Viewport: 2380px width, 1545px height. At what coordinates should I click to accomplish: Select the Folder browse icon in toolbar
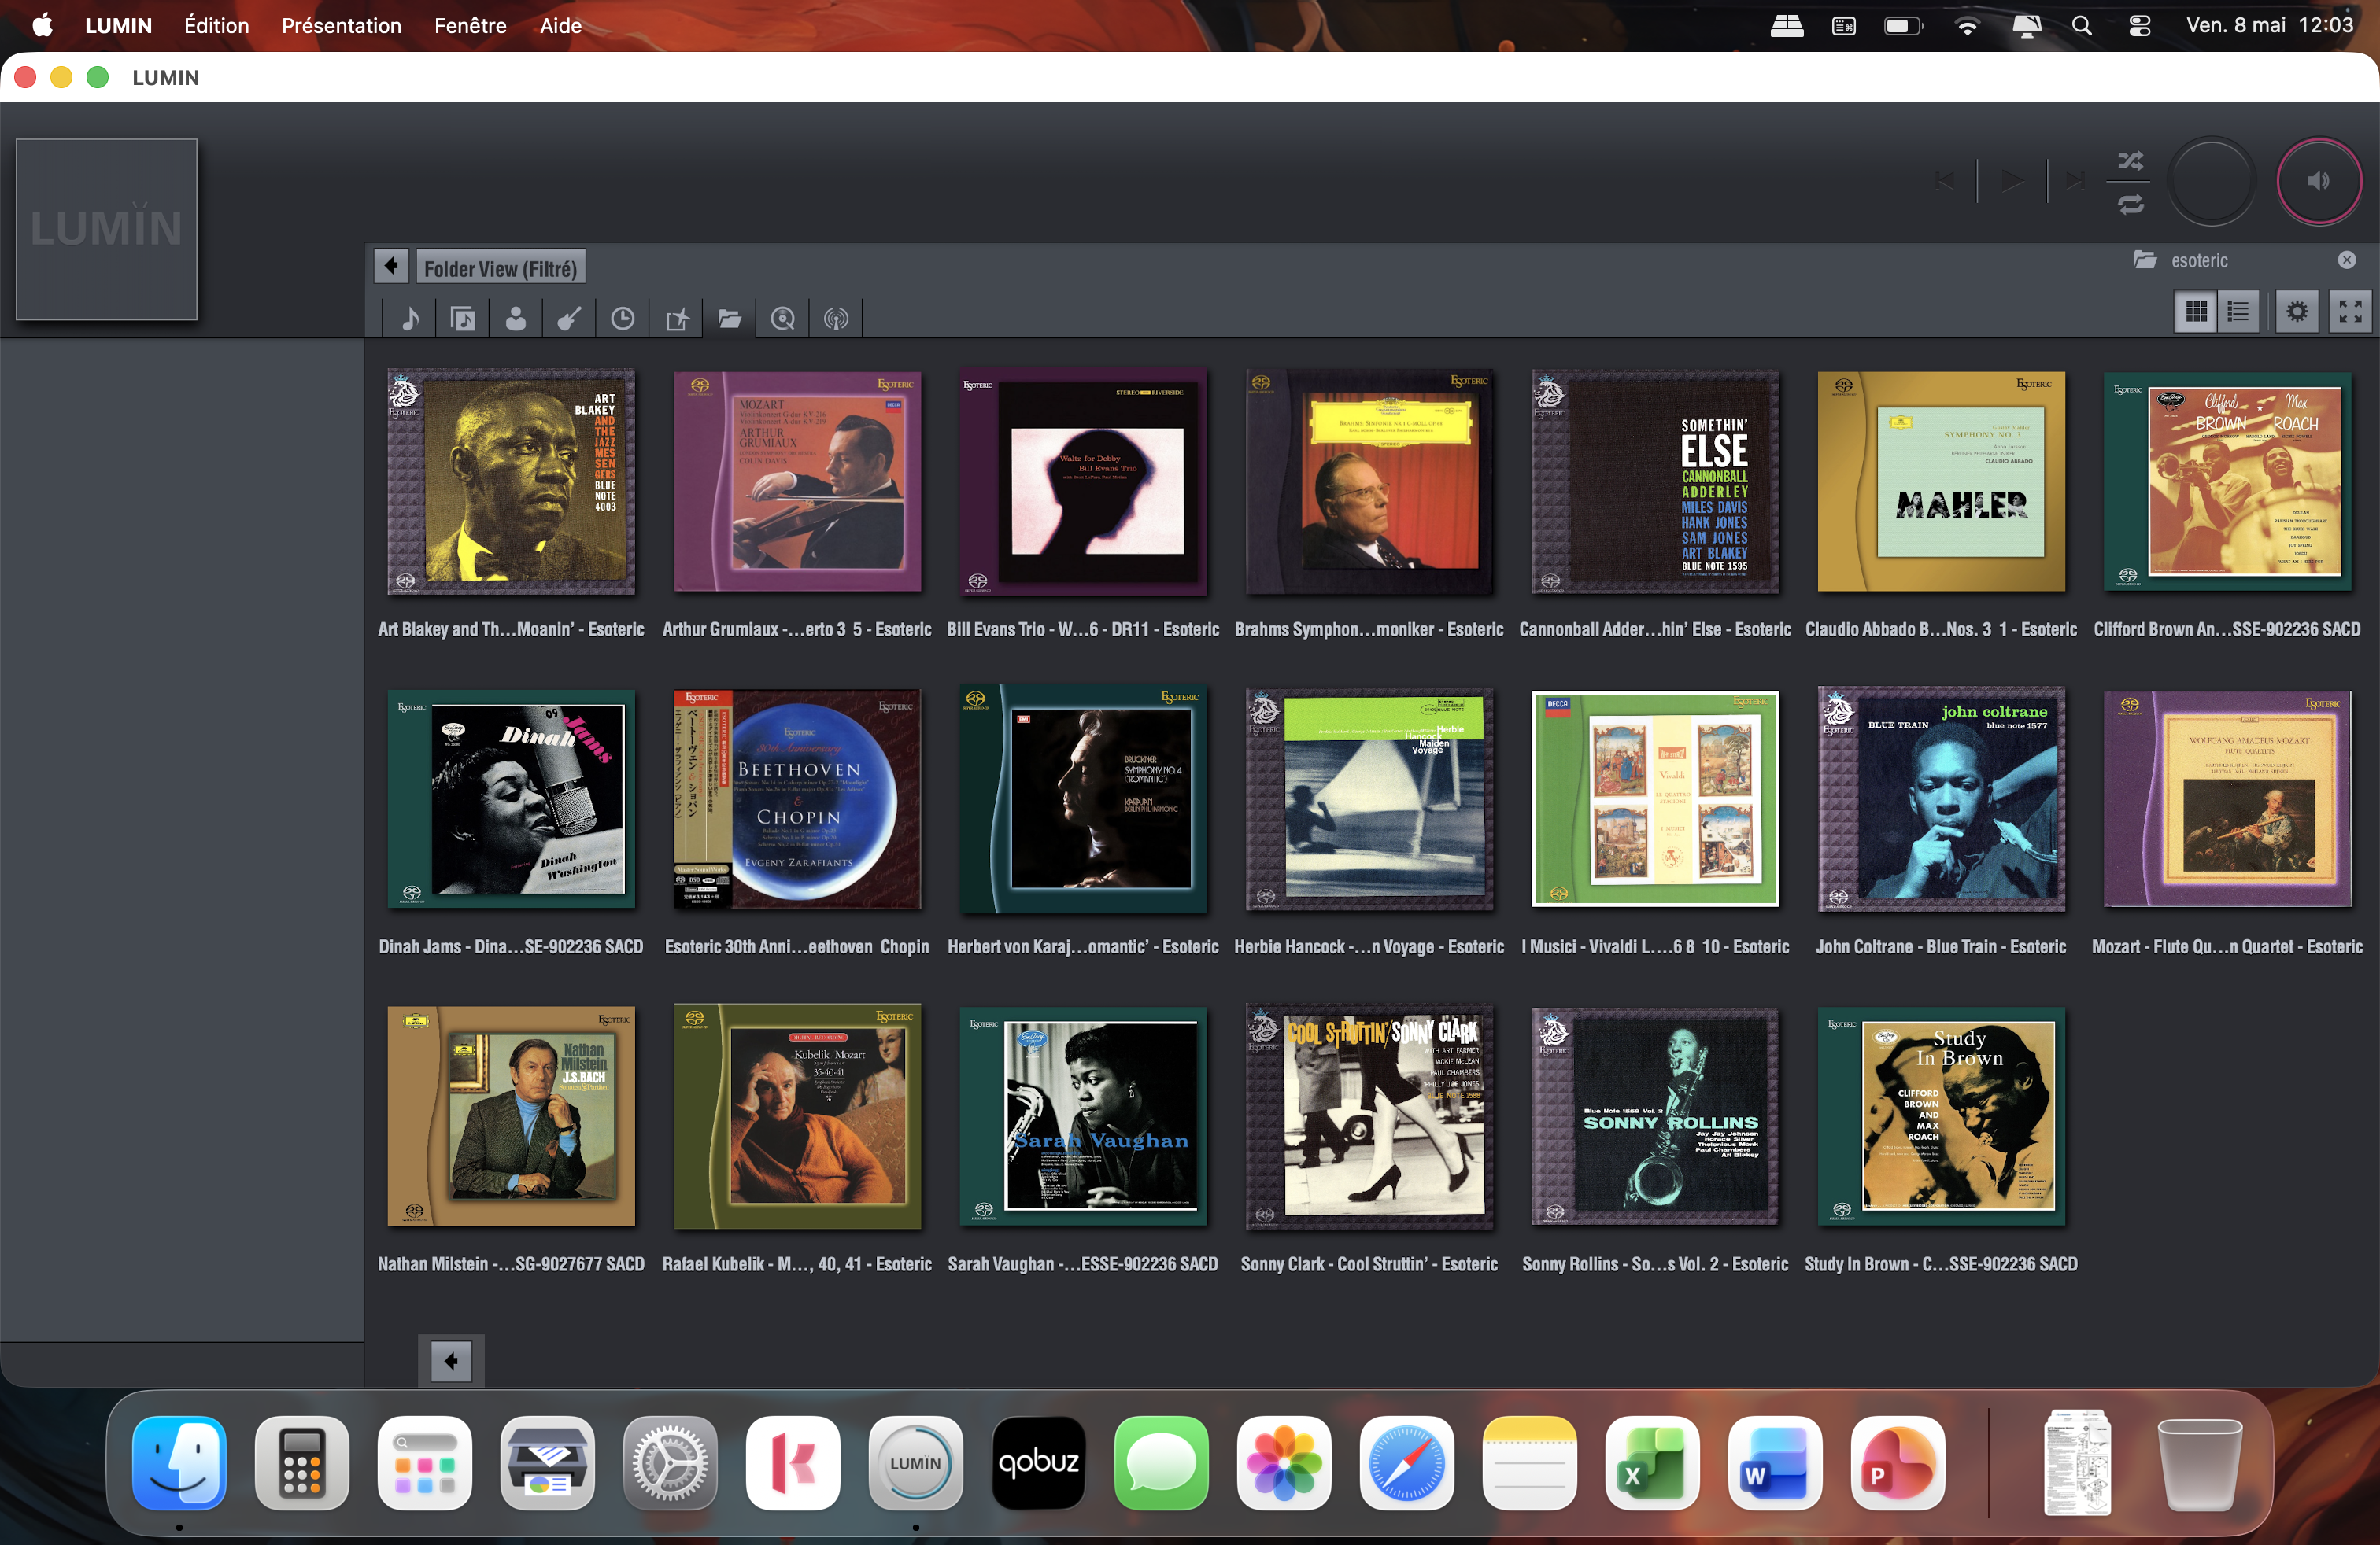730,319
